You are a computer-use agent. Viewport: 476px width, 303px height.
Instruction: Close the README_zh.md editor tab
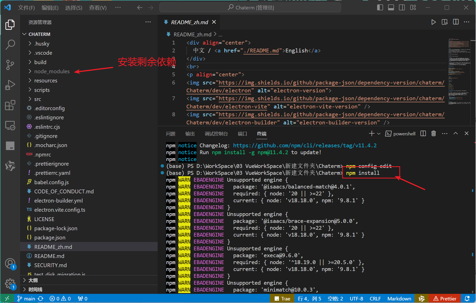click(x=214, y=22)
